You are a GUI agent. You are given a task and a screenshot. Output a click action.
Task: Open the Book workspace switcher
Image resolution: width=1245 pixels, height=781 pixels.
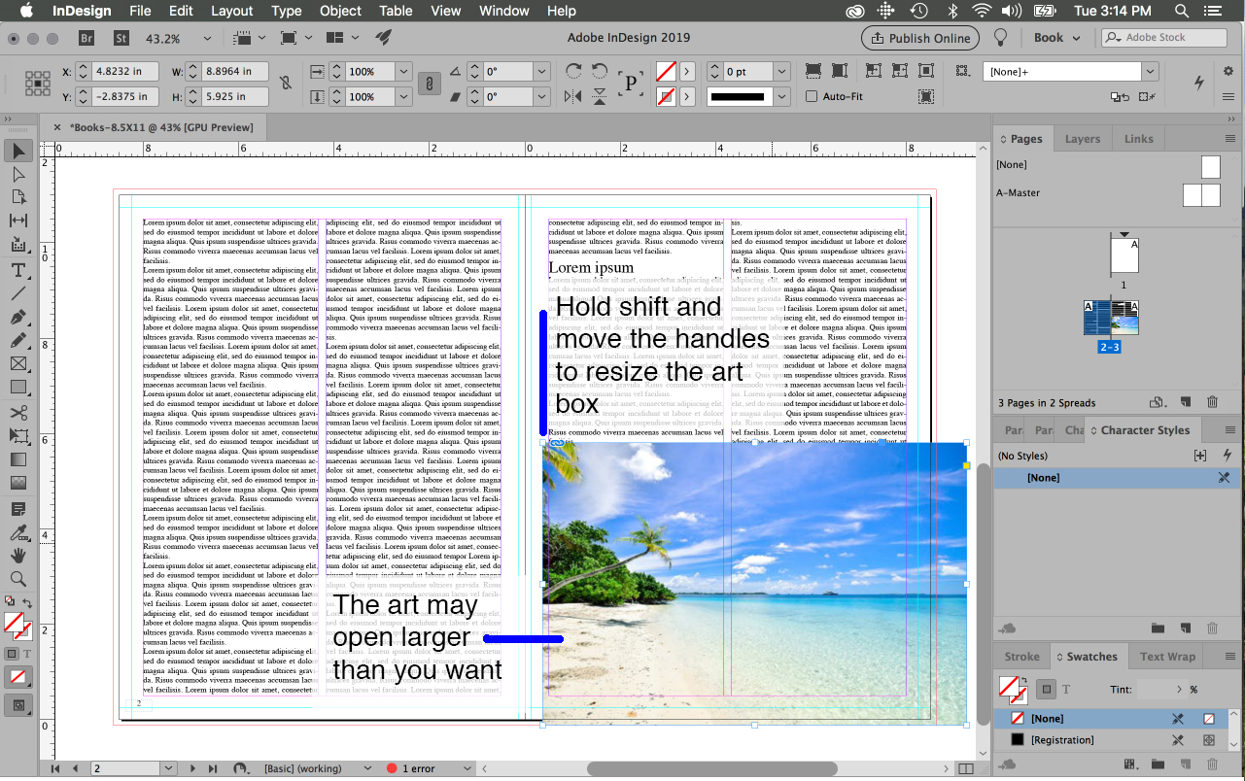coord(1056,38)
